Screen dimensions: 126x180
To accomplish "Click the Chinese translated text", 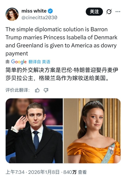I will pos(62,74).
